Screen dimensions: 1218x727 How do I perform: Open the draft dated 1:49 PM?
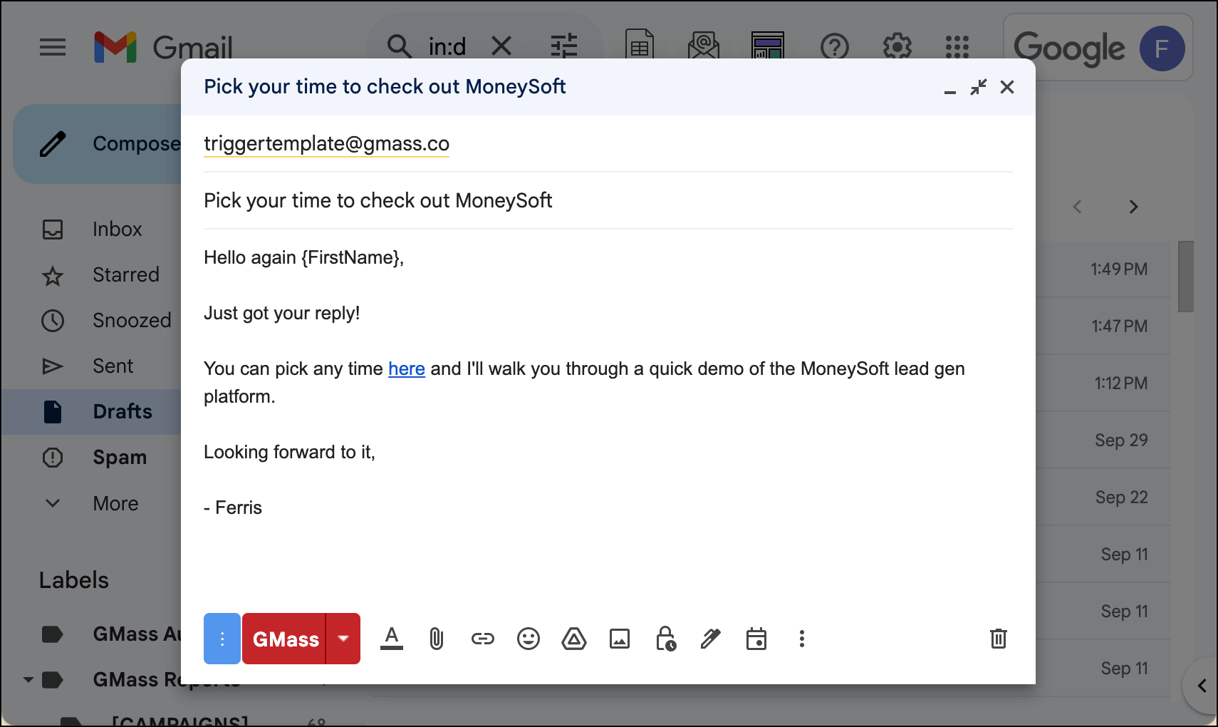pyautogui.click(x=1103, y=269)
